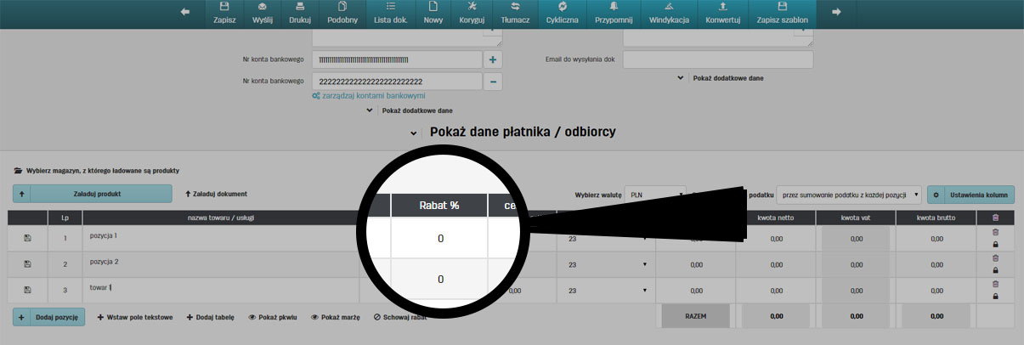This screenshot has width=1024, height=345.
Task: Open tax calculation method dropdown
Action: coord(849,195)
